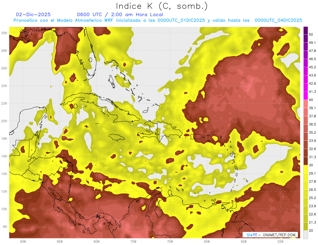Screen dimensions: 318x245
Task: Select the color bar value 25.2
Action: [x=312, y=198]
